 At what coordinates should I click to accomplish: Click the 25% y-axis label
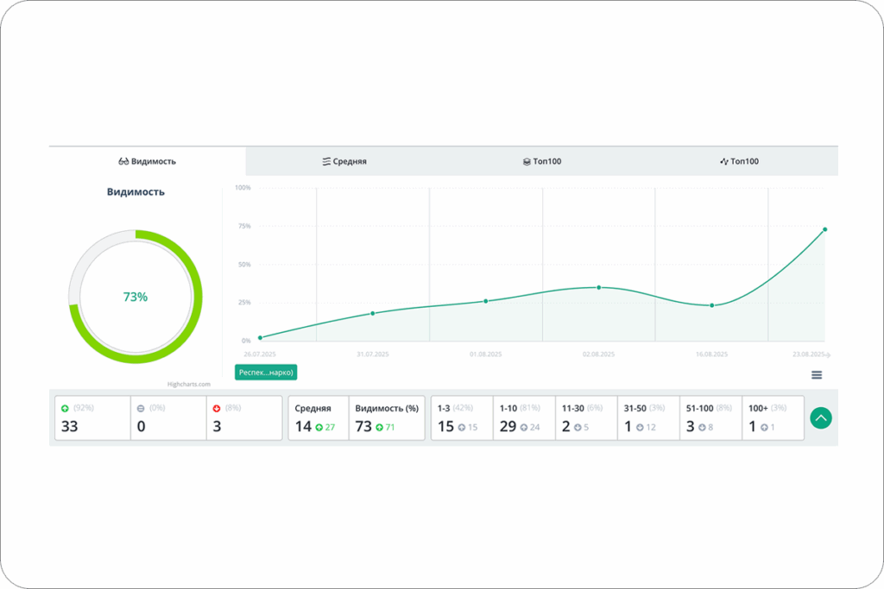(x=244, y=303)
